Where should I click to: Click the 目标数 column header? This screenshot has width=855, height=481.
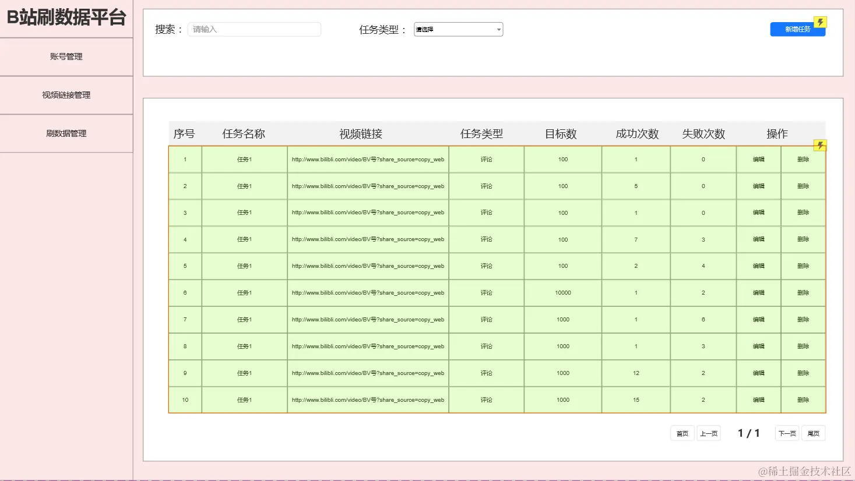tap(561, 134)
